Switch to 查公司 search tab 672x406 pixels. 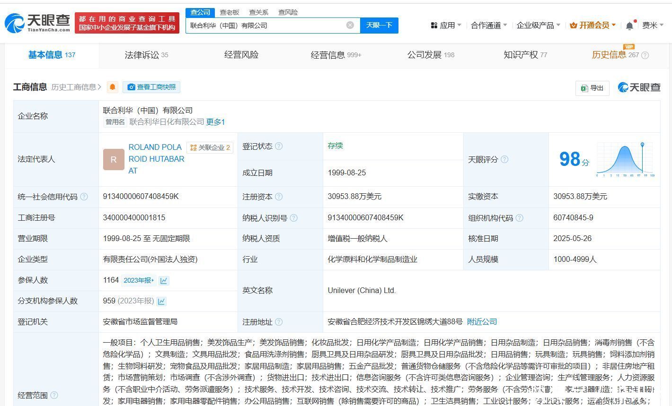[x=200, y=12]
